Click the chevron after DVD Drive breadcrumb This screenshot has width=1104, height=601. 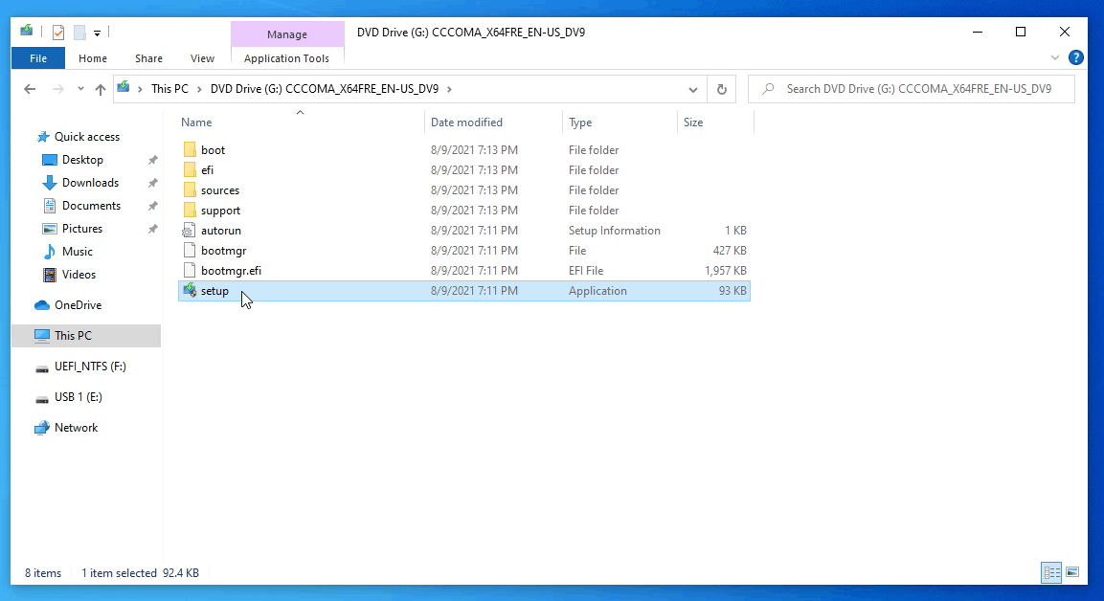tap(449, 89)
